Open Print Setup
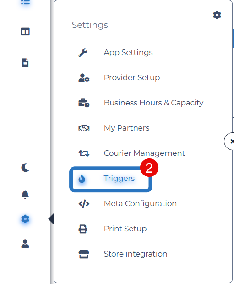 [x=125, y=229]
